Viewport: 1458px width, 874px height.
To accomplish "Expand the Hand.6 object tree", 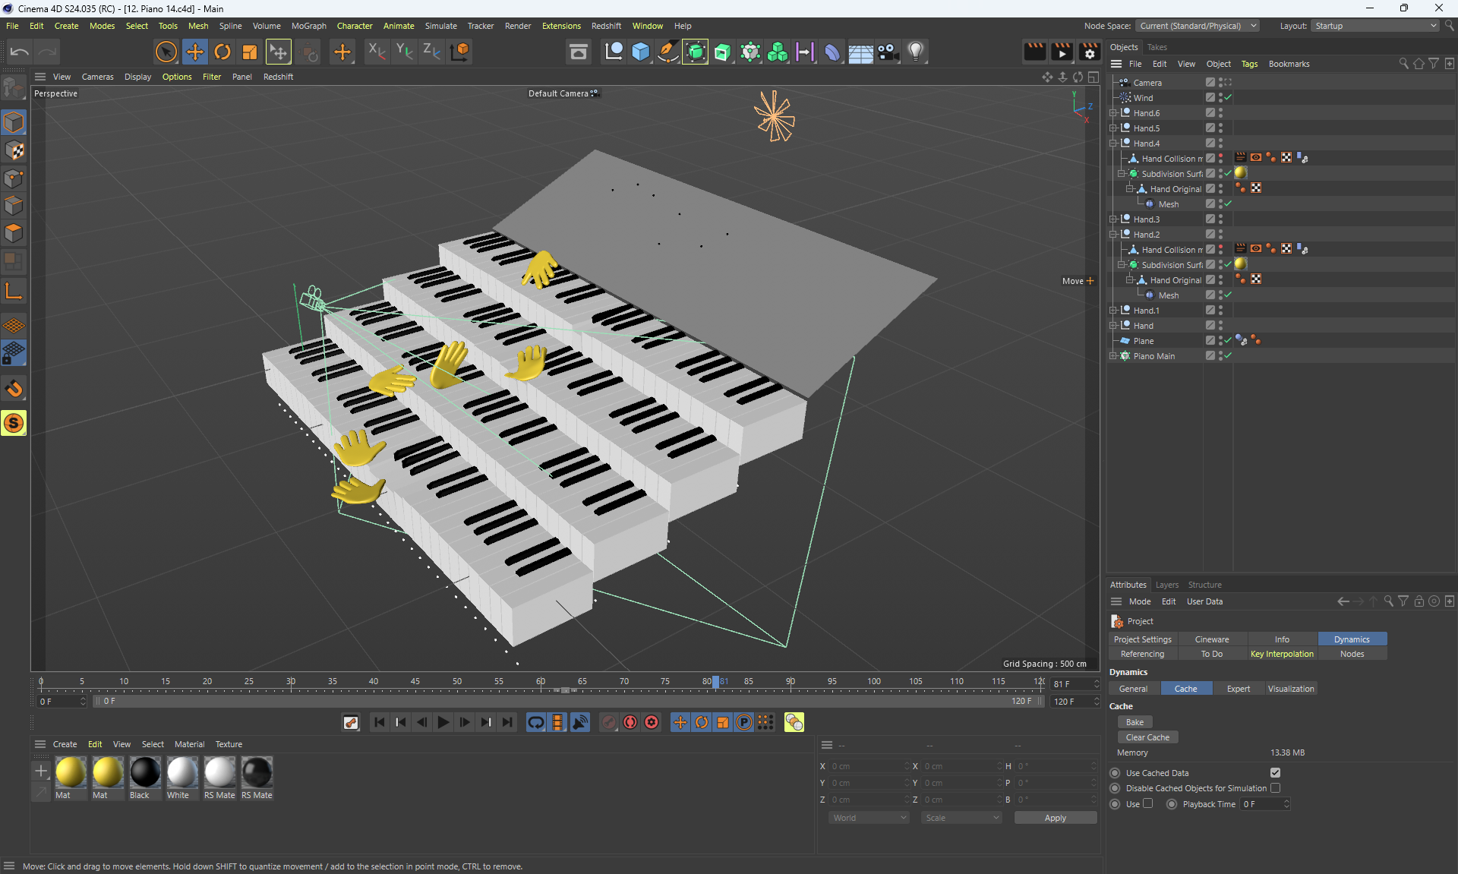I will (1113, 113).
